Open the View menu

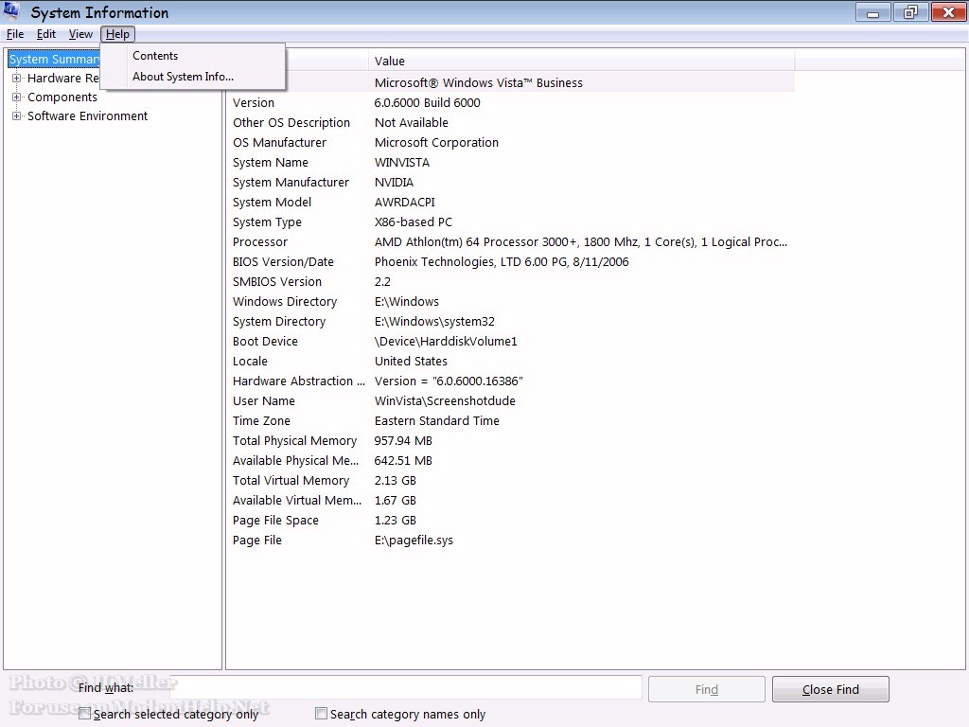tap(80, 34)
